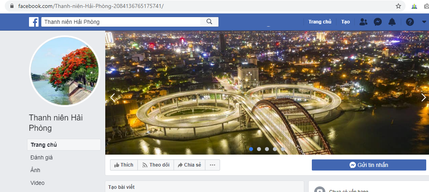Select the second cover photo dot

259,149
